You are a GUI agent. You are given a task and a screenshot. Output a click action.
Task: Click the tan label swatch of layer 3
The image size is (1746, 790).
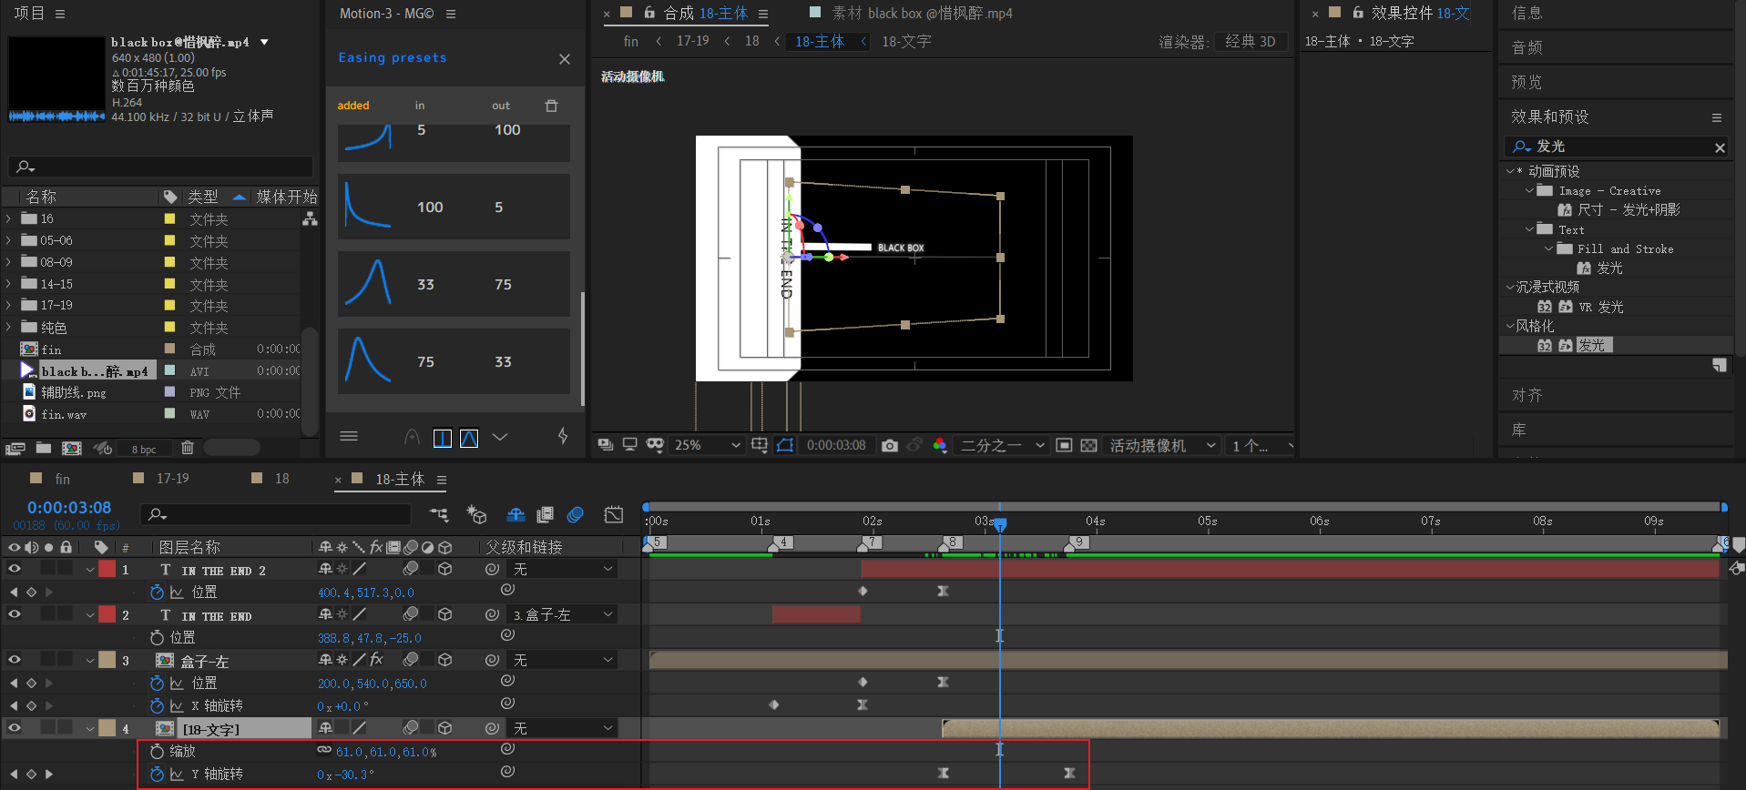(107, 660)
